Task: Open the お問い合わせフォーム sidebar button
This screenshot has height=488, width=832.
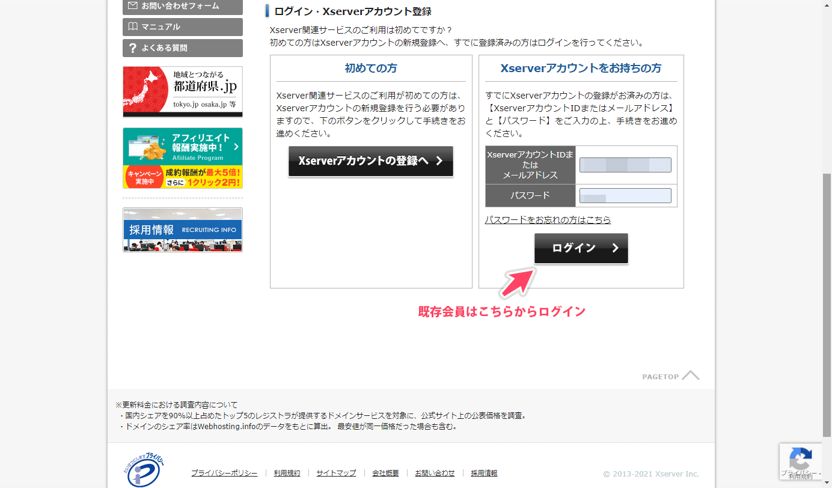Action: 183,7
